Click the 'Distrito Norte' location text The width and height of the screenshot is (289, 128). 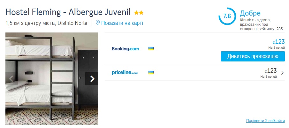coord(72,23)
